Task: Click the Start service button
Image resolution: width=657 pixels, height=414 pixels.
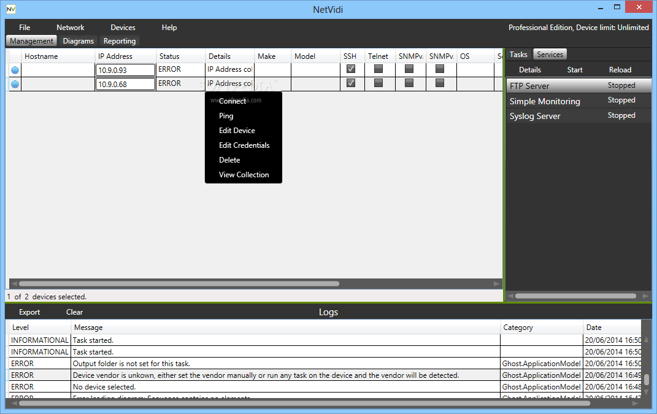Action: (575, 70)
